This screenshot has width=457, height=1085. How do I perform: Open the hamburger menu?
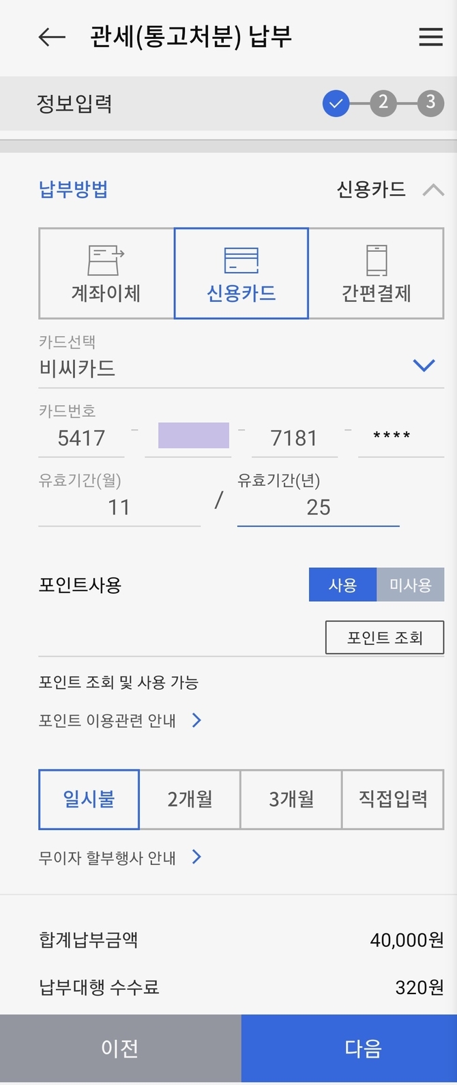click(430, 37)
